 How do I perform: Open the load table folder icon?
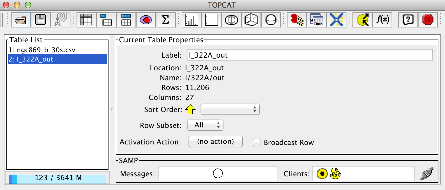click(x=21, y=20)
